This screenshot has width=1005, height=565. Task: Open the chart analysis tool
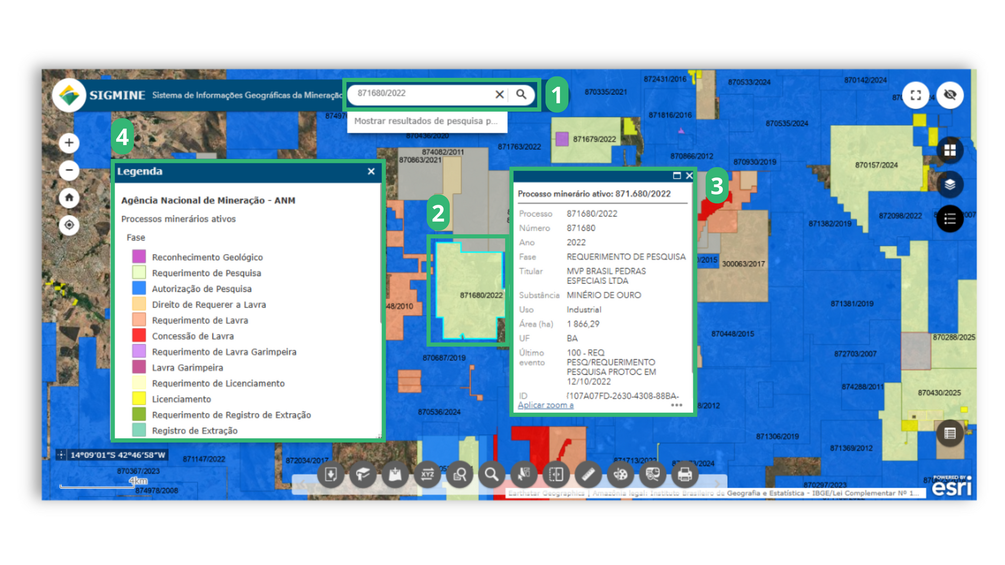click(x=652, y=474)
